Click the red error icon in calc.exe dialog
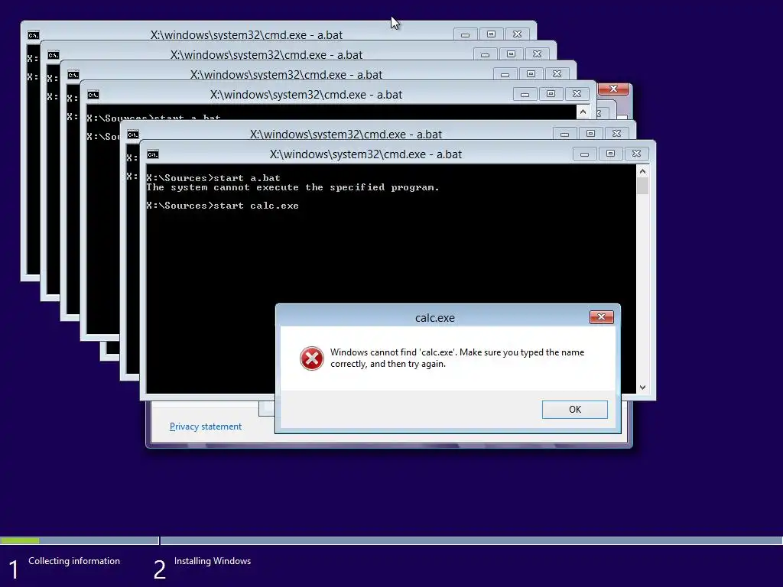This screenshot has width=783, height=587. [312, 358]
